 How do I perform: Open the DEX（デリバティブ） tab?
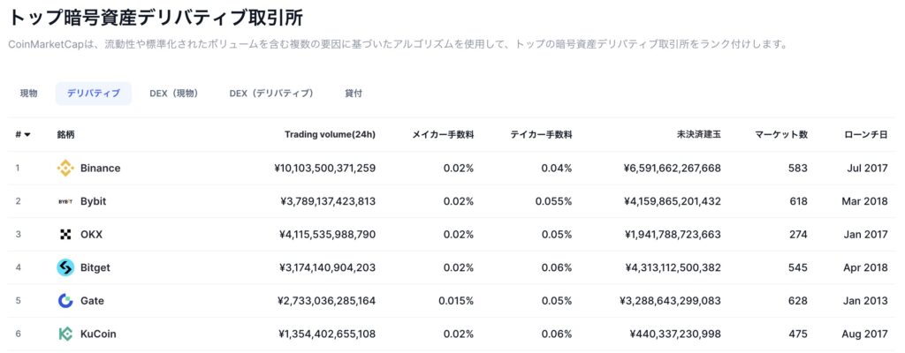(x=271, y=94)
